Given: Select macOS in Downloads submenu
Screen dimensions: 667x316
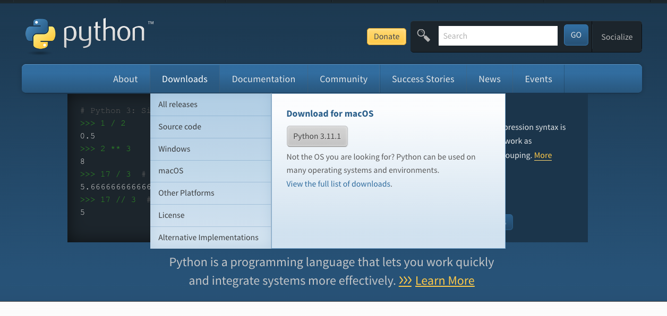Looking at the screenshot, I should (211, 171).
